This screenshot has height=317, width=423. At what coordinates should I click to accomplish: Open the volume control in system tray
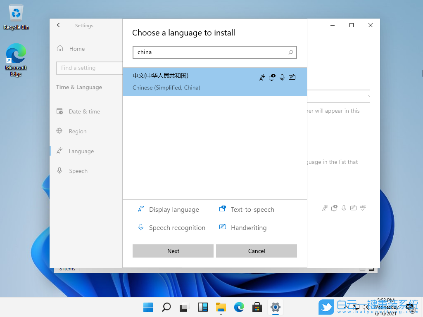[366, 307]
